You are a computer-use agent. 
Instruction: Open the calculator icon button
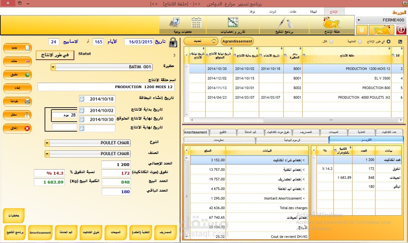point(362,30)
